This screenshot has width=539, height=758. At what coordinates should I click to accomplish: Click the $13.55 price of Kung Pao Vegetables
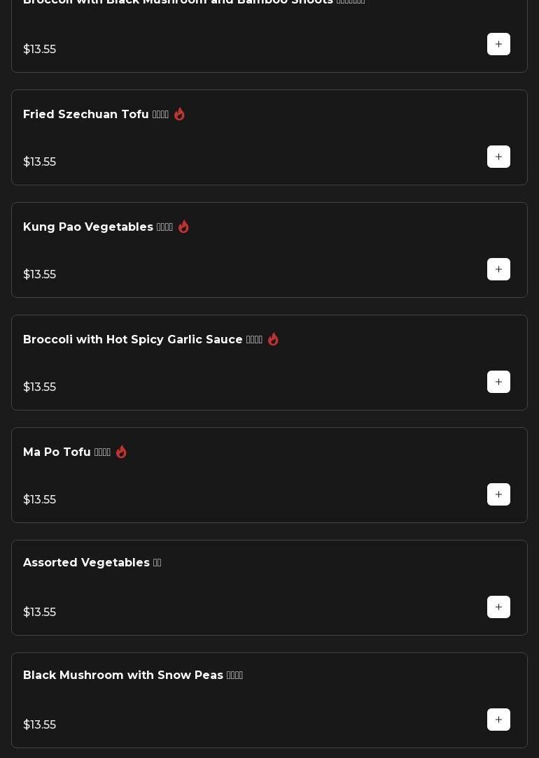pos(39,274)
